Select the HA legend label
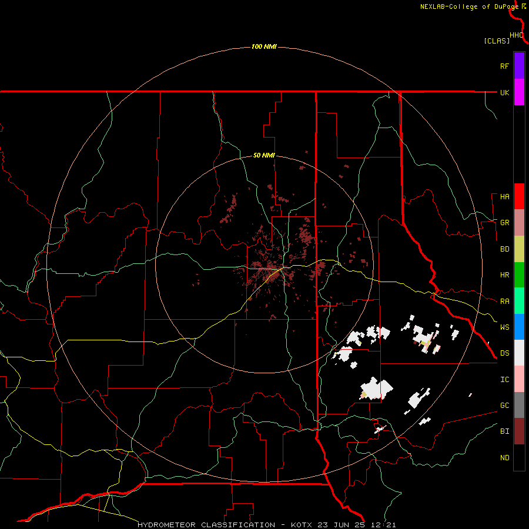The image size is (529, 529). pos(504,197)
